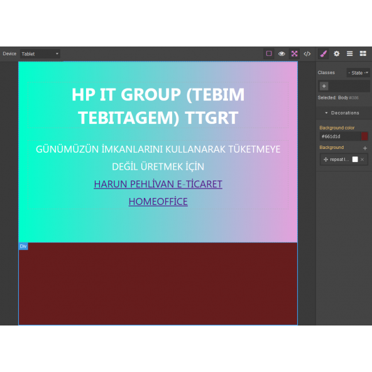Toggle fullscreen mode icon

pos(294,53)
